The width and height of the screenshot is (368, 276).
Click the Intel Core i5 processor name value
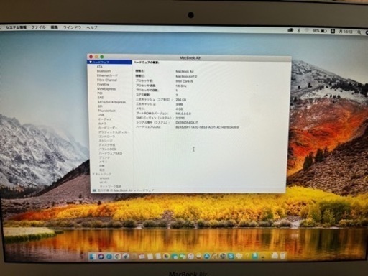[x=184, y=81]
